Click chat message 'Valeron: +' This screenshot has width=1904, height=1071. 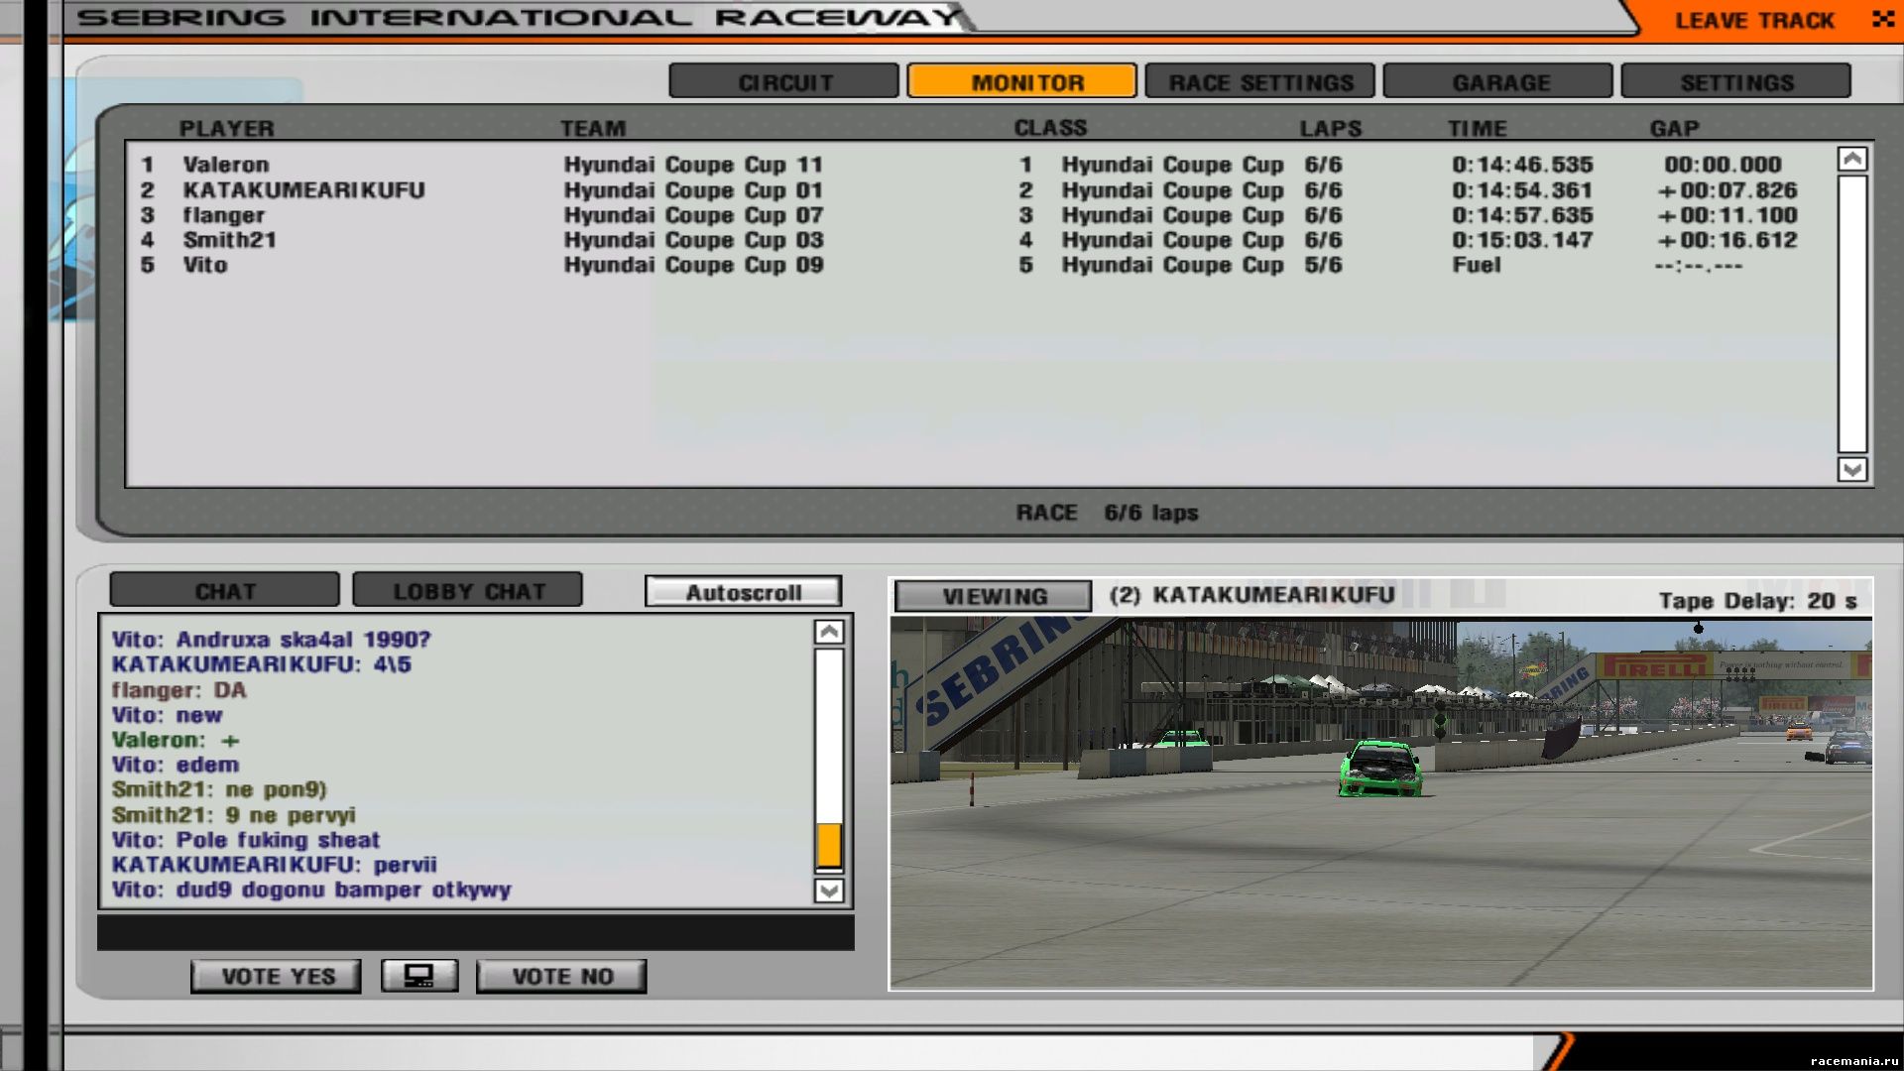coord(175,740)
